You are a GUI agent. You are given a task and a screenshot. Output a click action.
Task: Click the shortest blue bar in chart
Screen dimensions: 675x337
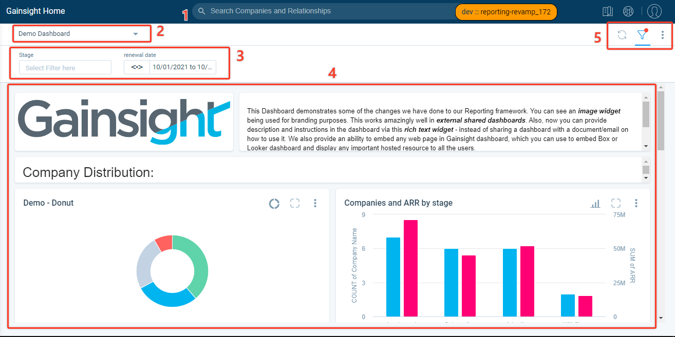(568, 306)
